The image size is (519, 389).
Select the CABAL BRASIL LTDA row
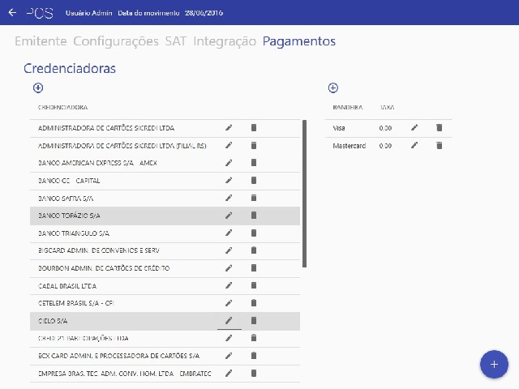[x=165, y=286]
